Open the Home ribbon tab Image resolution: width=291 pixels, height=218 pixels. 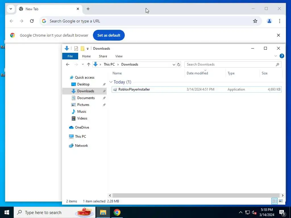pos(86,56)
